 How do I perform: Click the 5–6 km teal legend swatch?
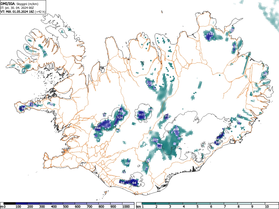203,203
